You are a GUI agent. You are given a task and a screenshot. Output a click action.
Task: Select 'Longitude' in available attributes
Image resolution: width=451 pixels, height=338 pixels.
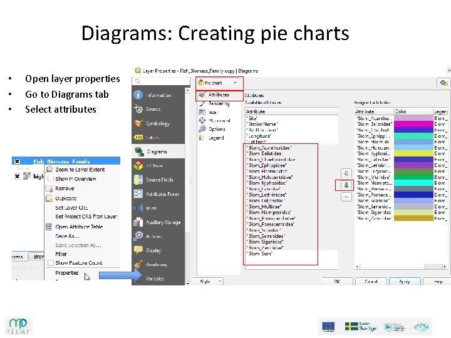[x=259, y=136]
